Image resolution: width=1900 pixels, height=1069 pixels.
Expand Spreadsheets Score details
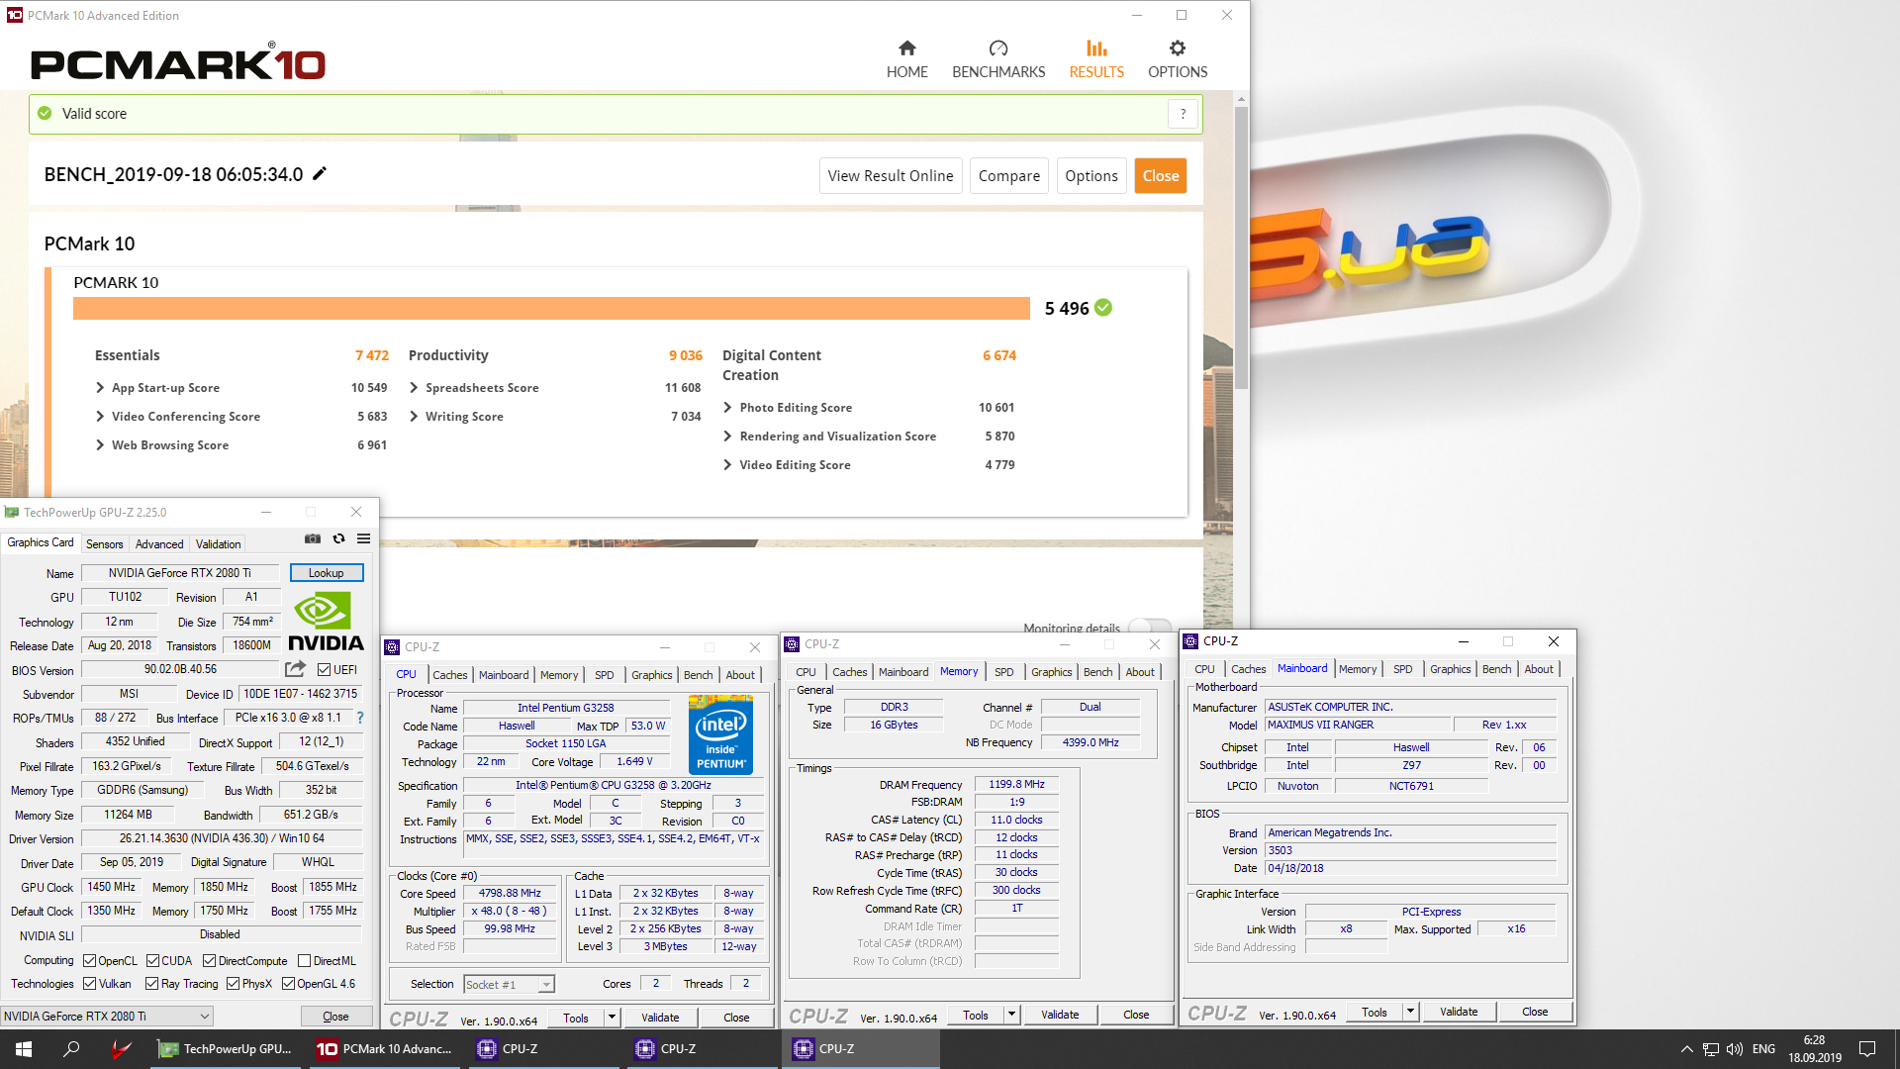(414, 388)
